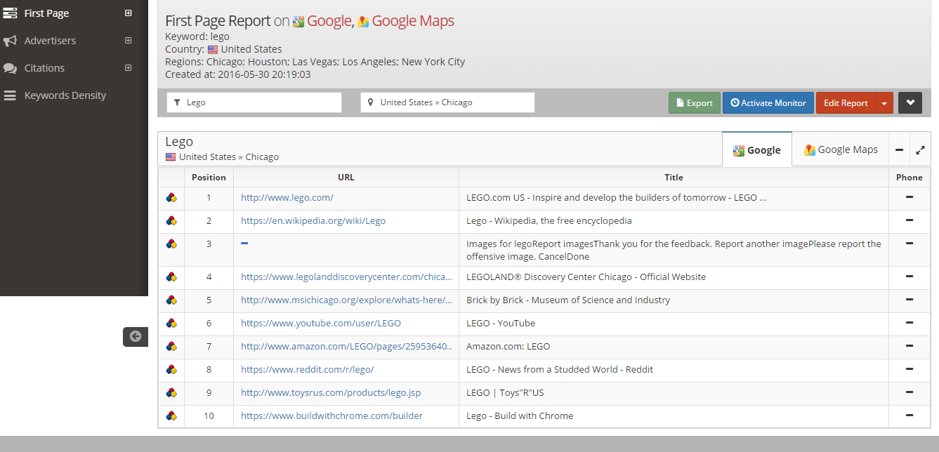
Task: Click title 'Lego - Wikipedia, the free encyclopedia'
Action: coord(549,220)
